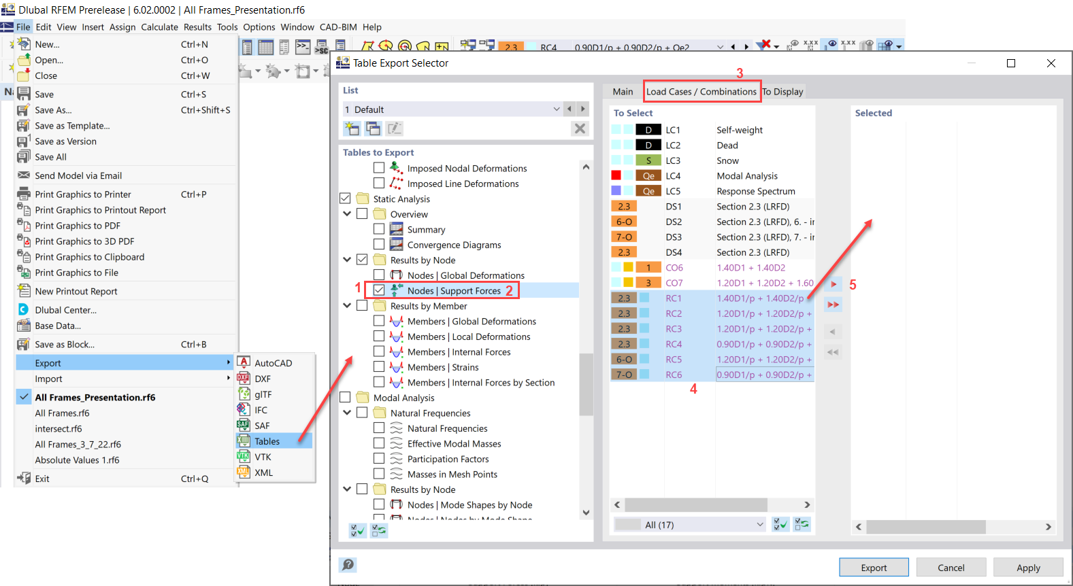
Task: Click Send Model via Email icon
Action: [x=23, y=175]
